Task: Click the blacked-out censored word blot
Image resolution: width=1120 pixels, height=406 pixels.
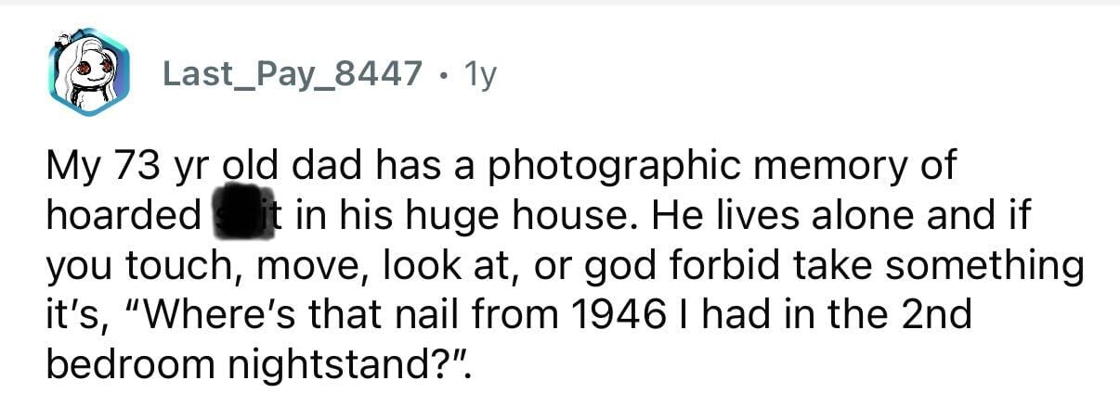Action: point(234,215)
